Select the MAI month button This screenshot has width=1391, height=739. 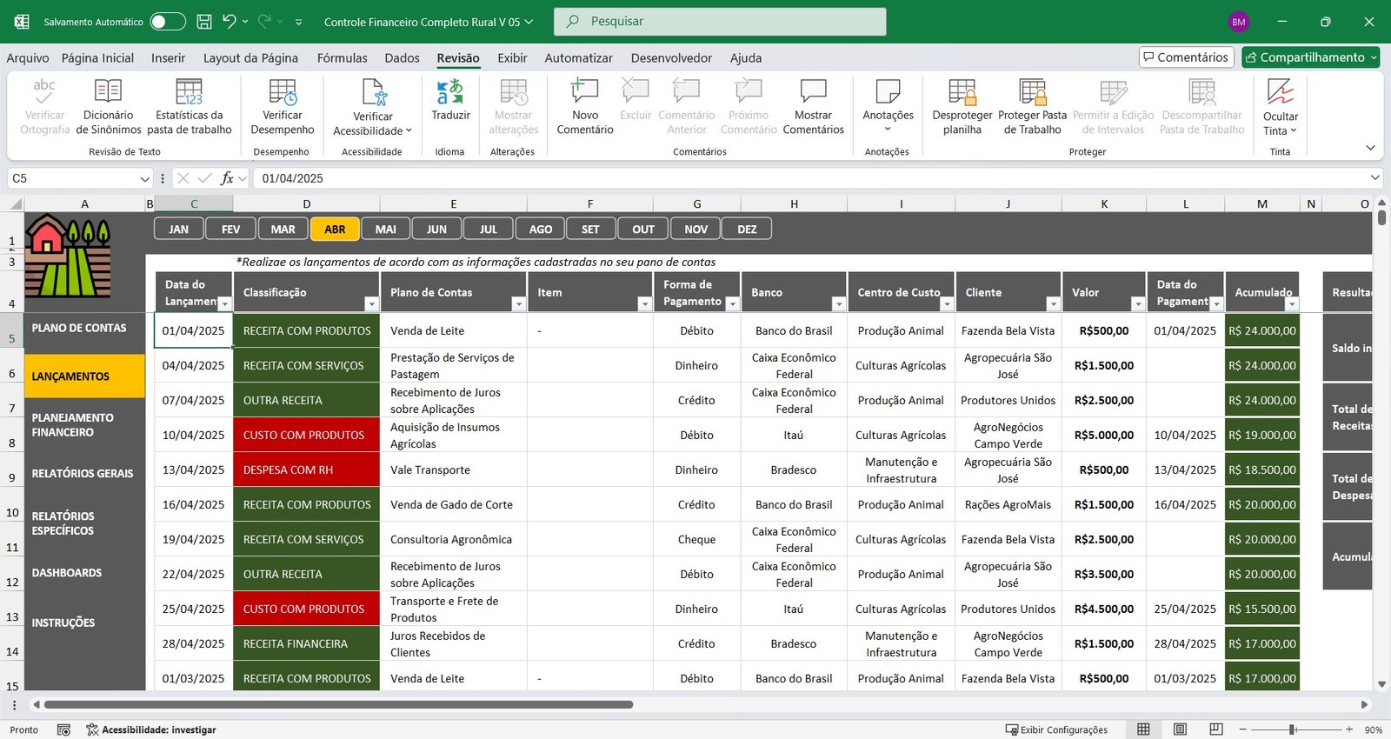pos(385,230)
